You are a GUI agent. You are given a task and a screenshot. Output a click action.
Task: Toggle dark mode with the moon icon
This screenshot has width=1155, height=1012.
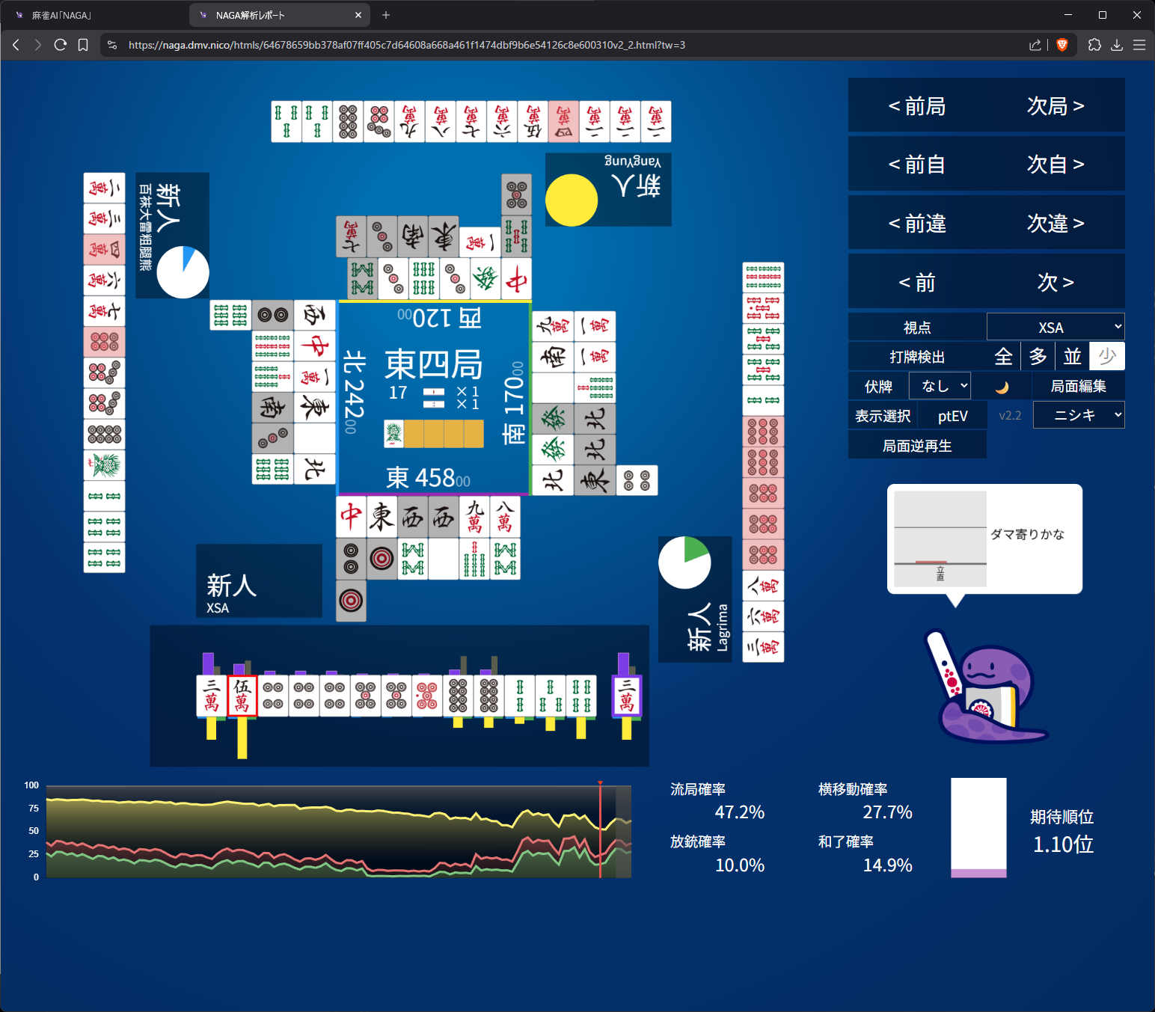coord(1002,387)
